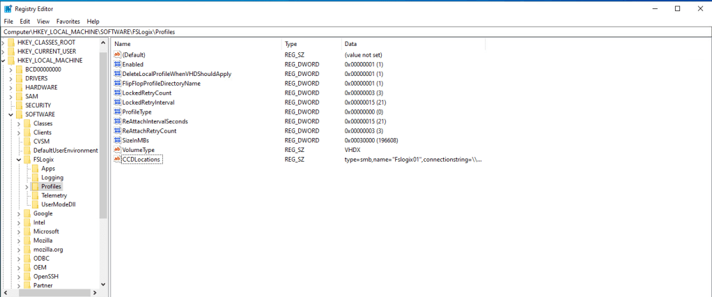Image resolution: width=712 pixels, height=297 pixels.
Task: Open the Edit menu
Action: tap(24, 22)
